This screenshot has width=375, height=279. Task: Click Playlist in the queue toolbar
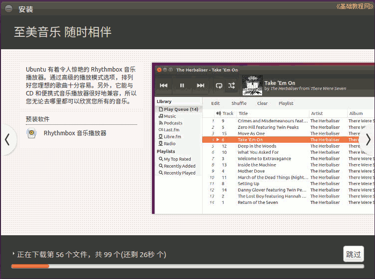click(x=286, y=103)
